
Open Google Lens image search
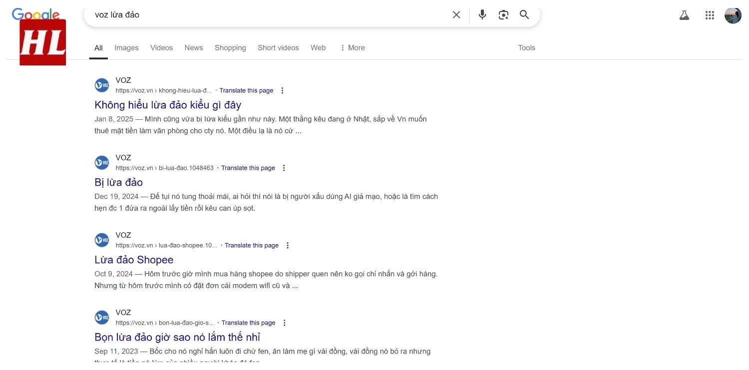pyautogui.click(x=503, y=14)
